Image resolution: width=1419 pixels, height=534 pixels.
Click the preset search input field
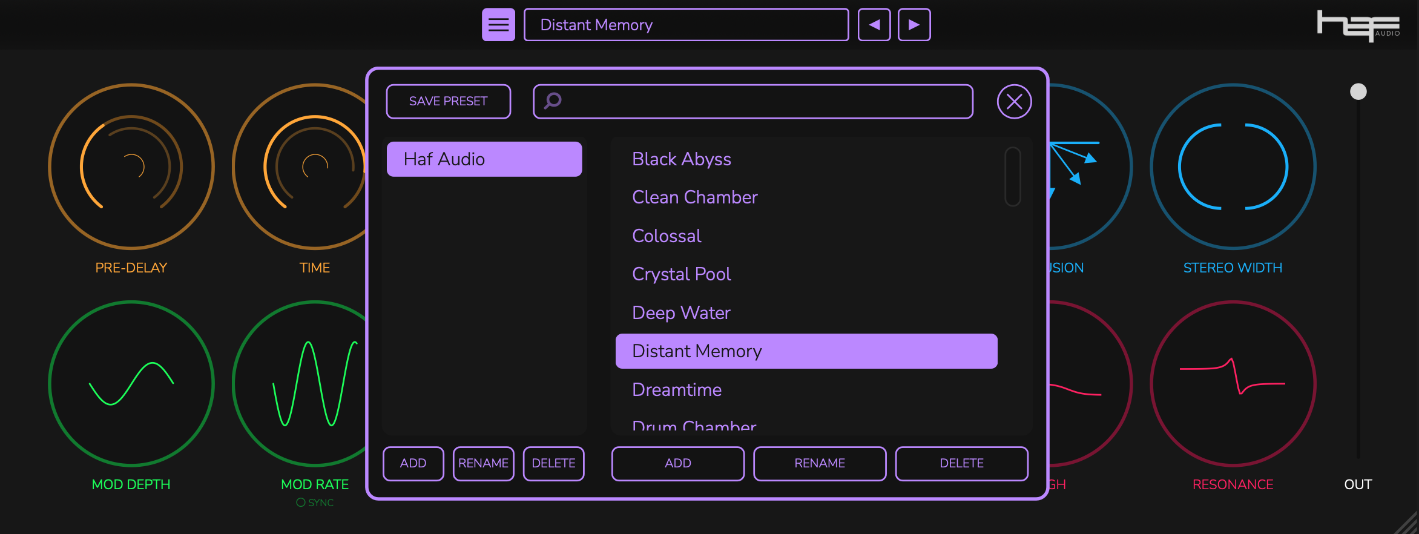763,102
